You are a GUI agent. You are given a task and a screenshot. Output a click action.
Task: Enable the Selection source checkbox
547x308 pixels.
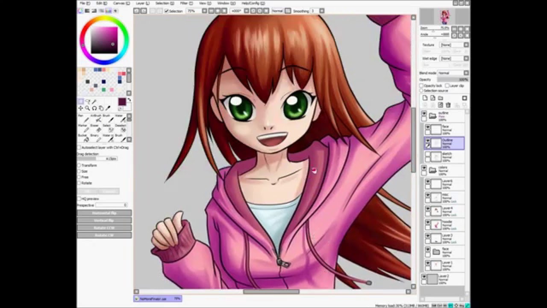click(x=421, y=91)
